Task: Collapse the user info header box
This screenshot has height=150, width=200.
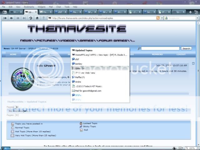Action: point(193,63)
